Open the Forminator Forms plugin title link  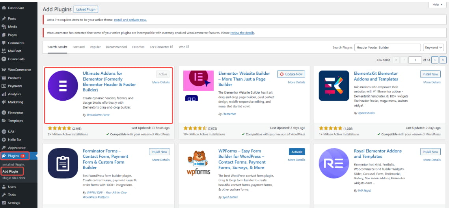click(105, 159)
